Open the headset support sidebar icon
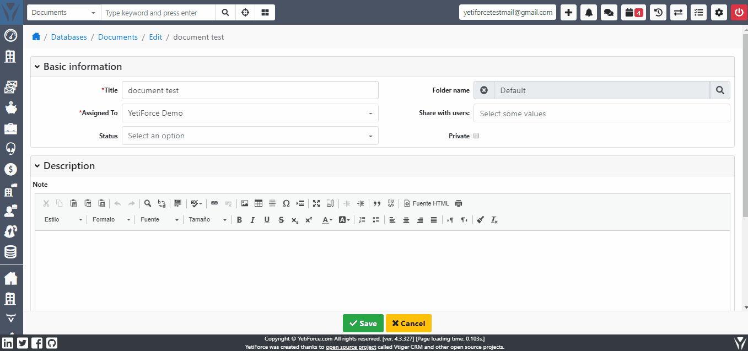 pos(10,149)
